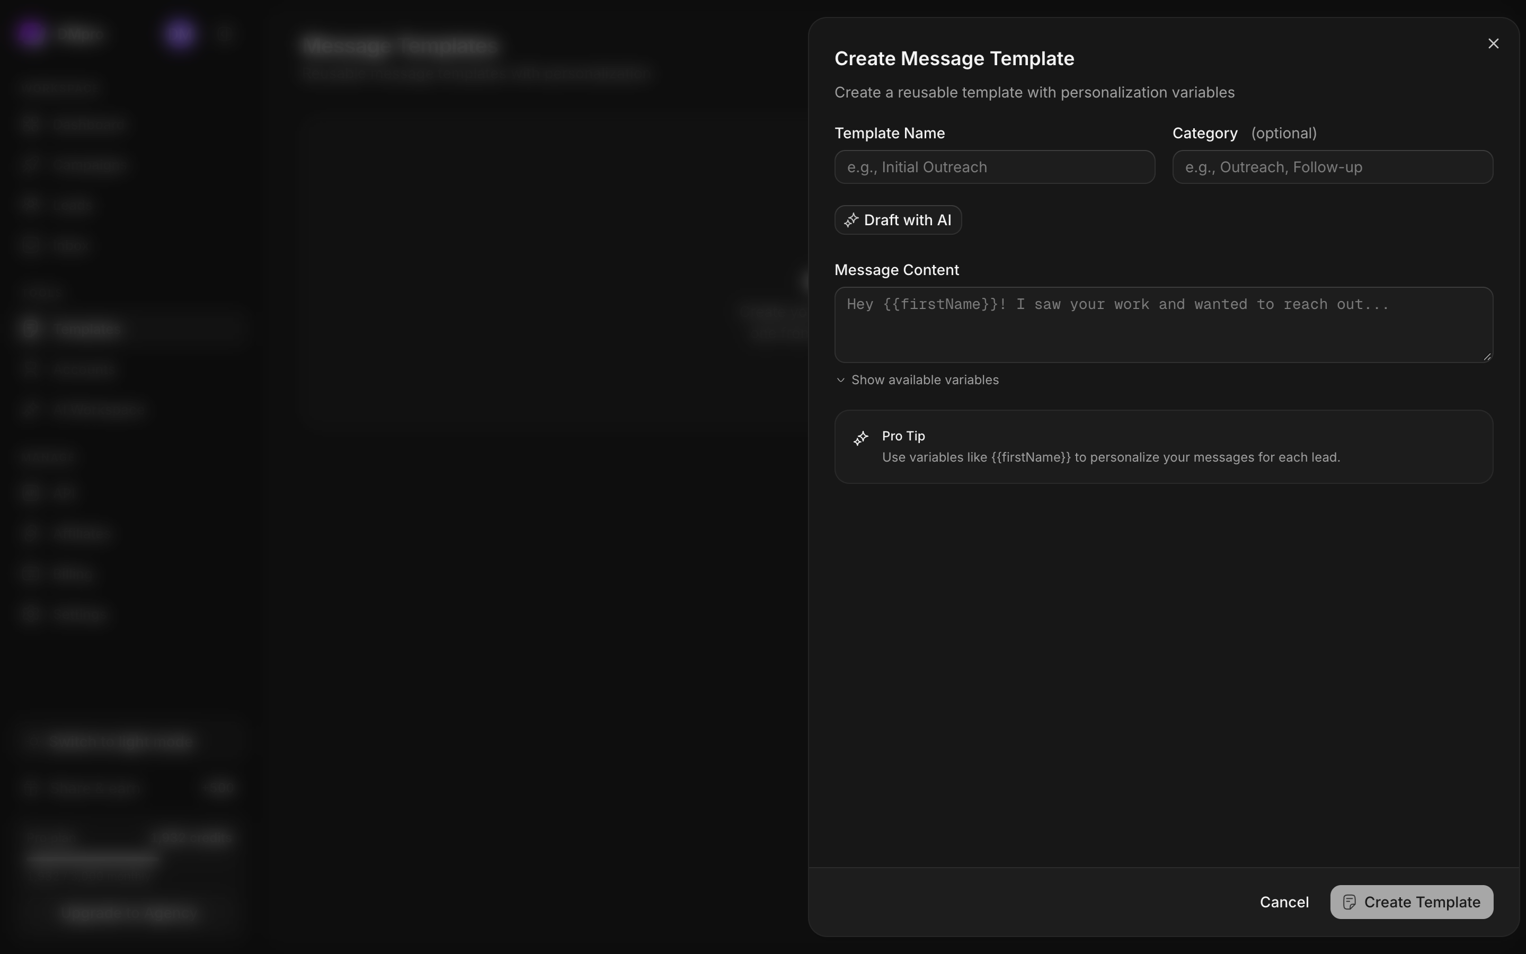Click the chevron beside Show available variables
This screenshot has width=1526, height=954.
[x=840, y=380]
